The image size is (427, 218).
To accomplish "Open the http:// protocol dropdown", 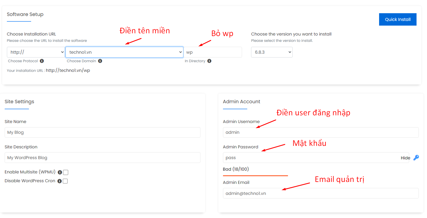I will click(x=36, y=52).
